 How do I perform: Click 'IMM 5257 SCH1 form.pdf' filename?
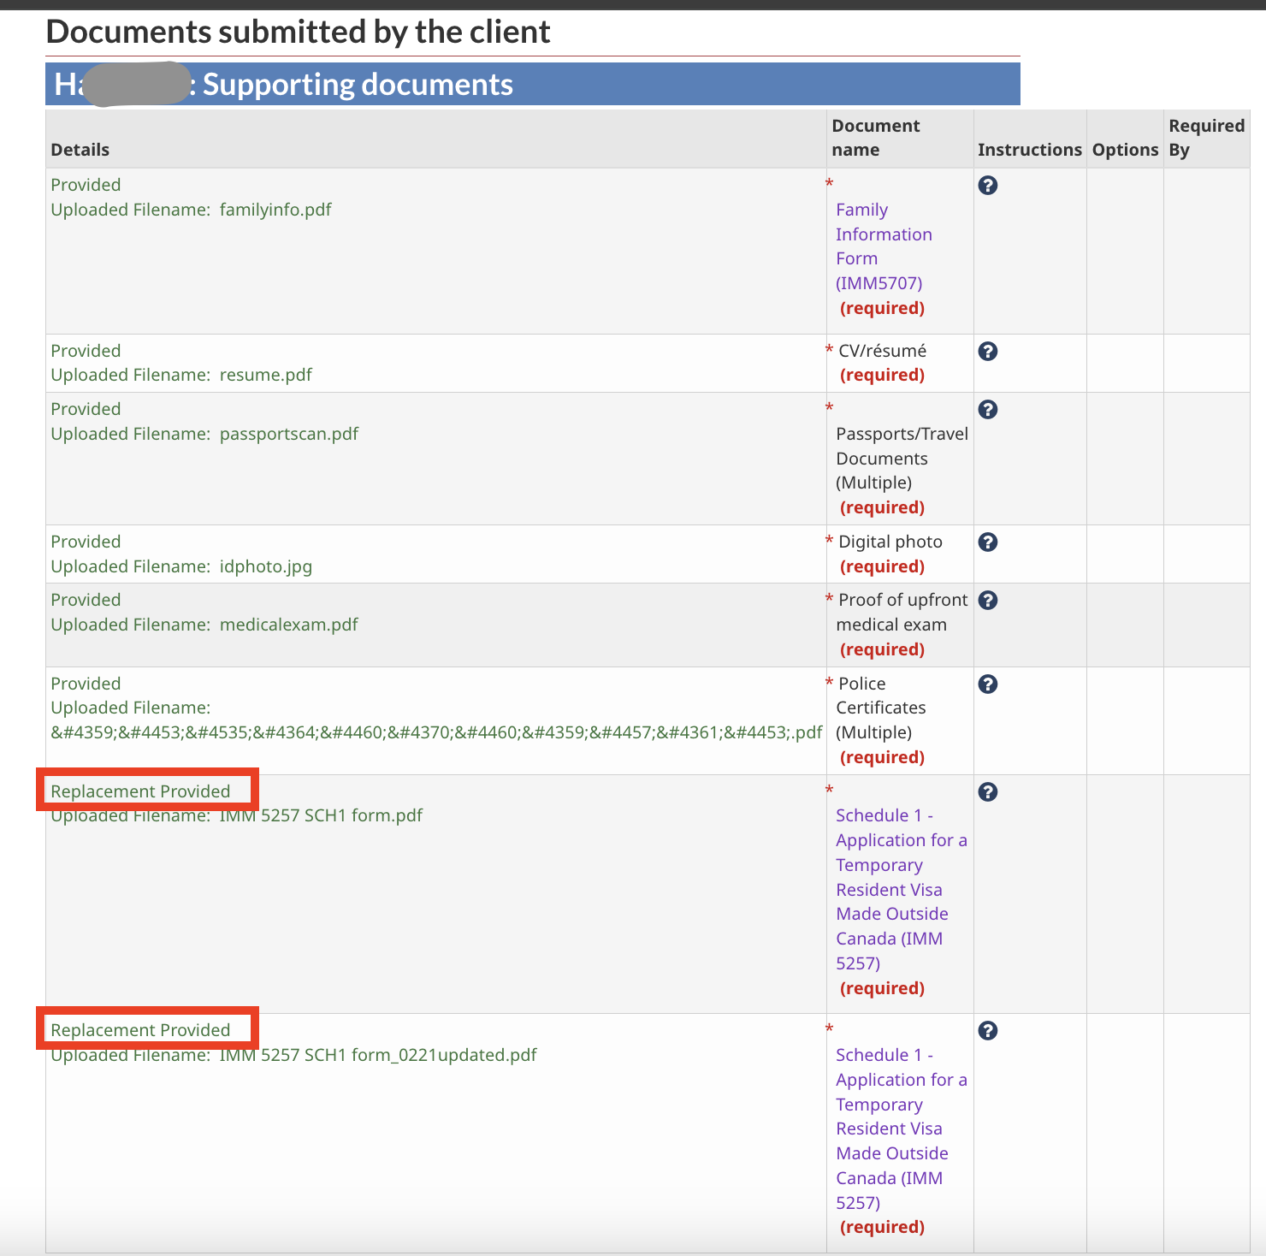(321, 815)
